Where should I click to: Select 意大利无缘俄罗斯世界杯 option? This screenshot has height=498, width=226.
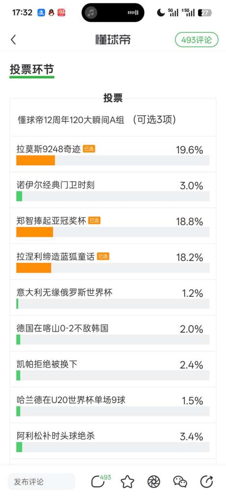pos(113,298)
